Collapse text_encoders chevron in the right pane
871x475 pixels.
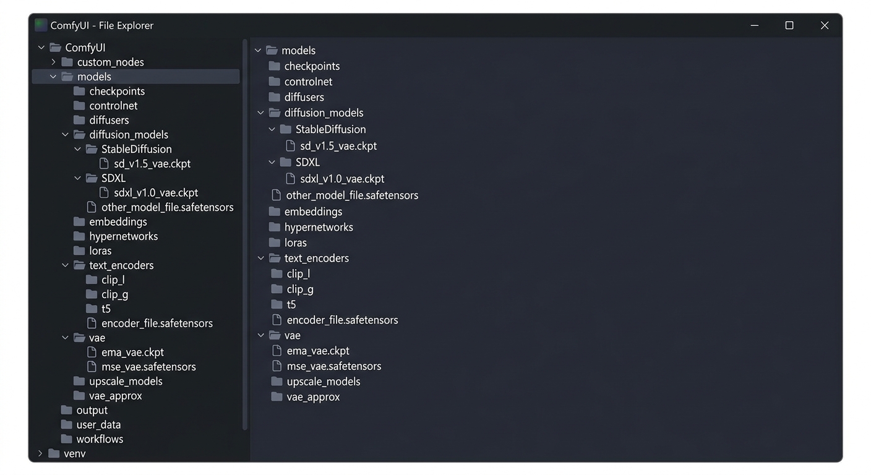(261, 258)
